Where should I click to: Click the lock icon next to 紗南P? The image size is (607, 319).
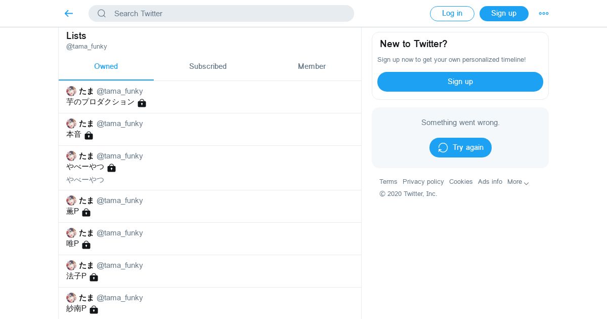94,309
